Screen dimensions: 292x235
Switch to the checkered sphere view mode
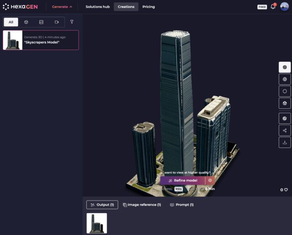285,103
